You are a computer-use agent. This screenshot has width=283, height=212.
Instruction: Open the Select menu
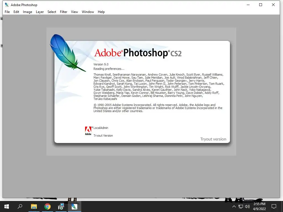52,12
